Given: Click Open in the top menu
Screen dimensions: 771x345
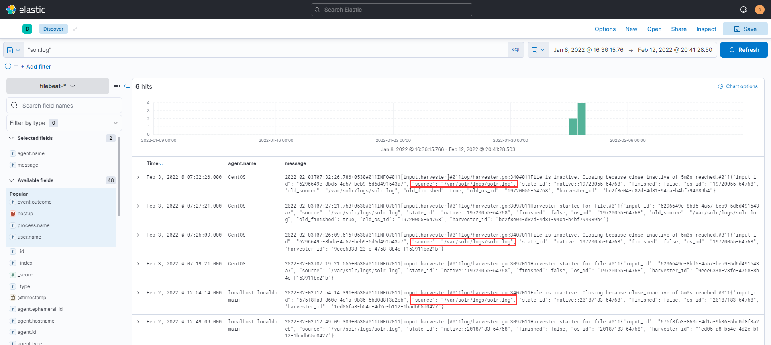Looking at the screenshot, I should pos(654,29).
